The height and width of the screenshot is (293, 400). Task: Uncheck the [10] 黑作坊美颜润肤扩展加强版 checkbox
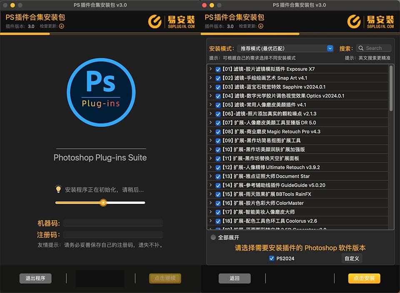(x=218, y=150)
